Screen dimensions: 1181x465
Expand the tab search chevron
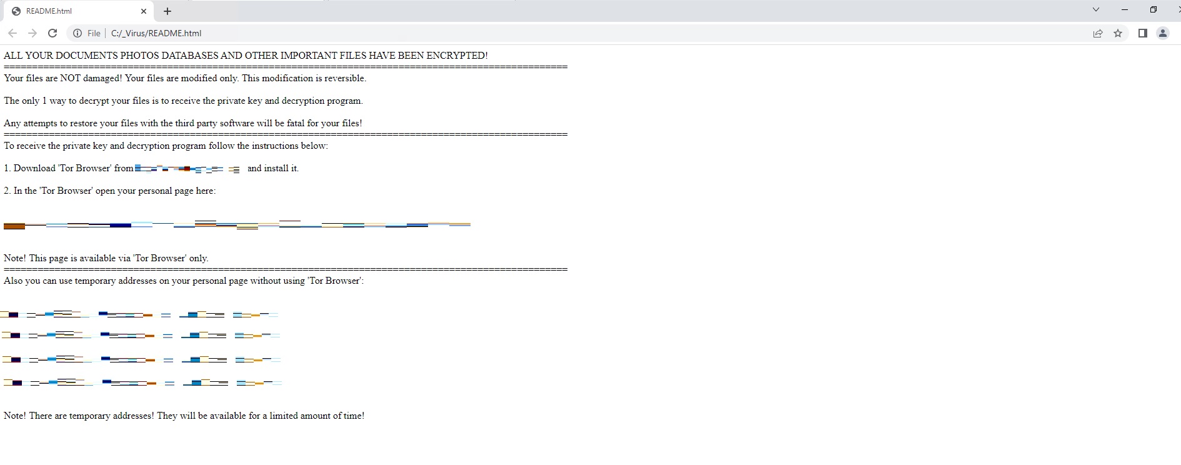[x=1095, y=9]
